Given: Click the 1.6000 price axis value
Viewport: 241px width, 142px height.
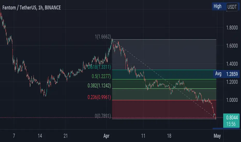Looking at the screenshot, I should pos(232,46).
